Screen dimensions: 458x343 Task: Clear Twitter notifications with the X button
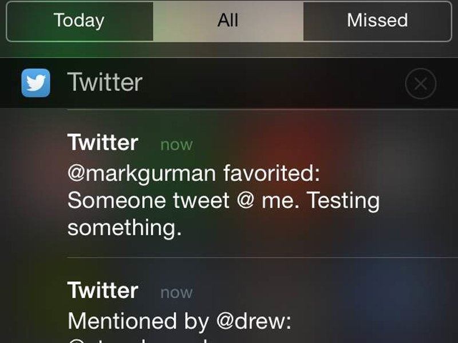tap(421, 83)
